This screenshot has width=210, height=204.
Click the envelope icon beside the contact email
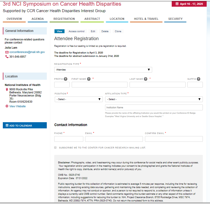(x=7, y=52)
